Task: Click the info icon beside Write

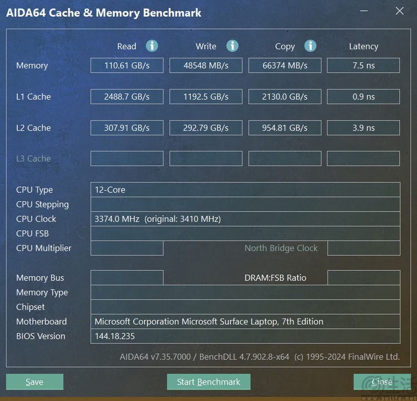Action: 232,46
